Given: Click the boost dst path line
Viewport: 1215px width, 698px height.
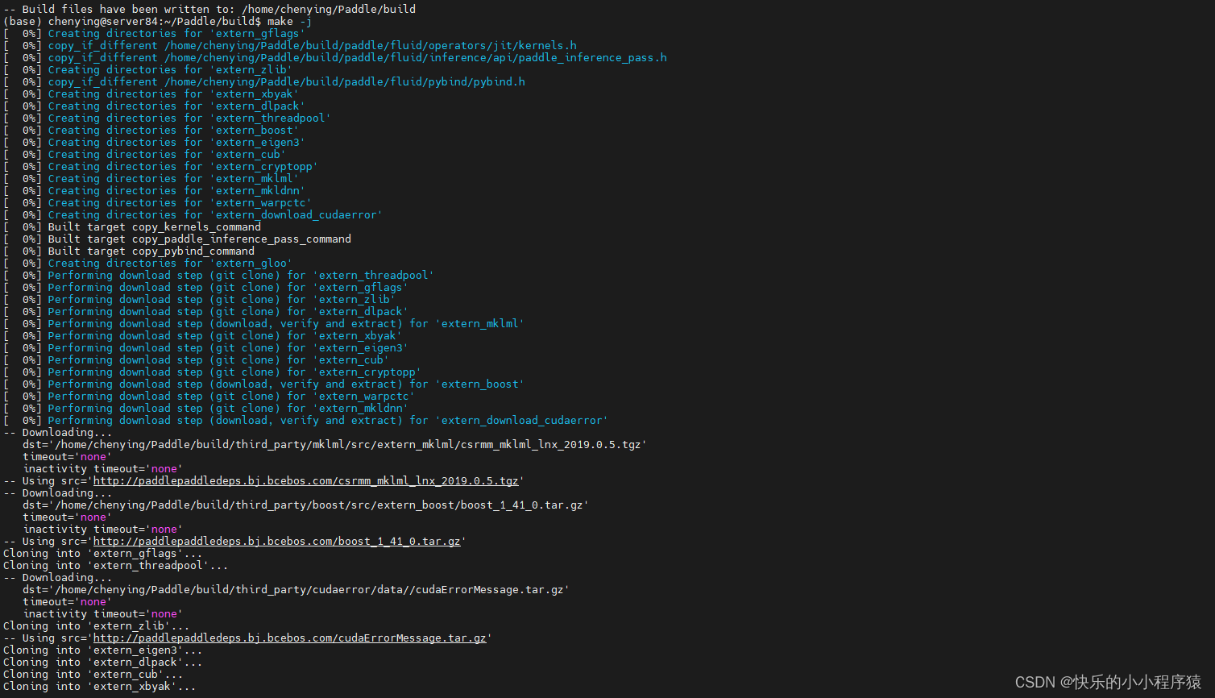Looking at the screenshot, I should 306,505.
